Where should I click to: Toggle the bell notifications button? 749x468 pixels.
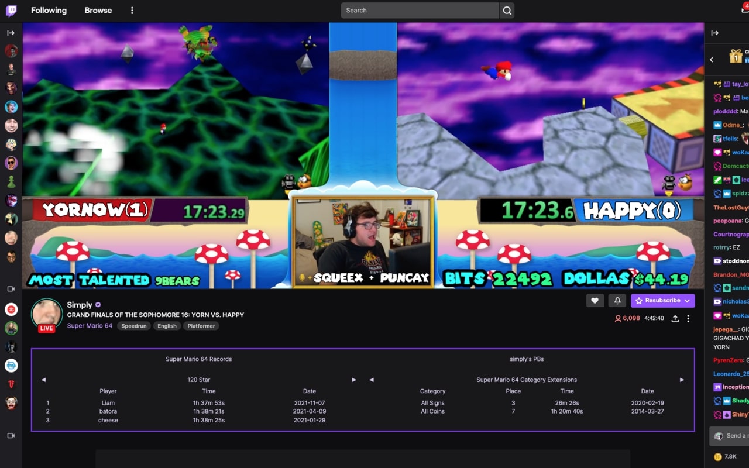(617, 301)
